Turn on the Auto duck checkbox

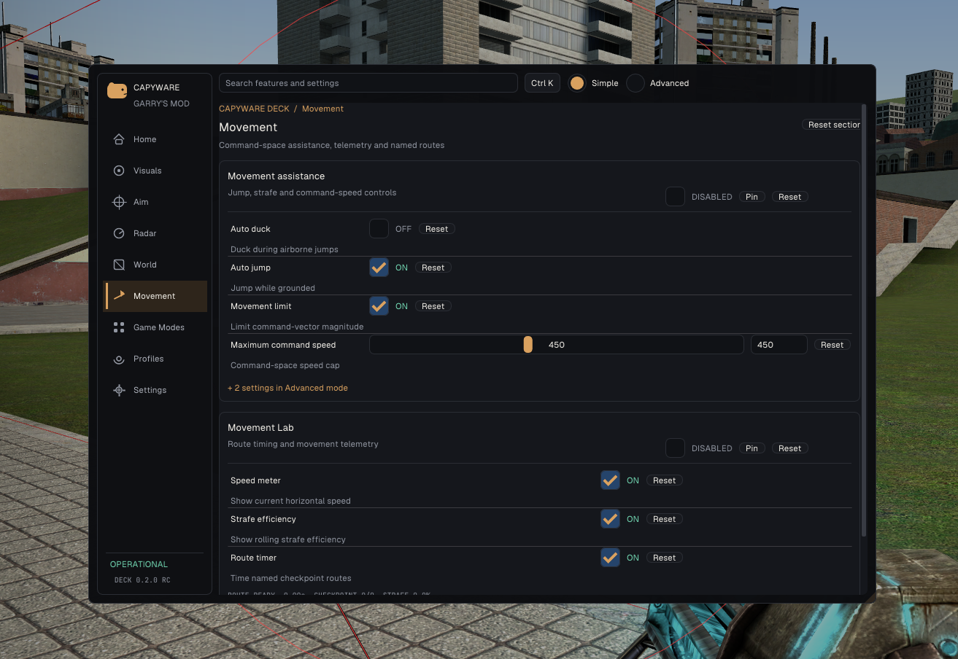tap(379, 229)
